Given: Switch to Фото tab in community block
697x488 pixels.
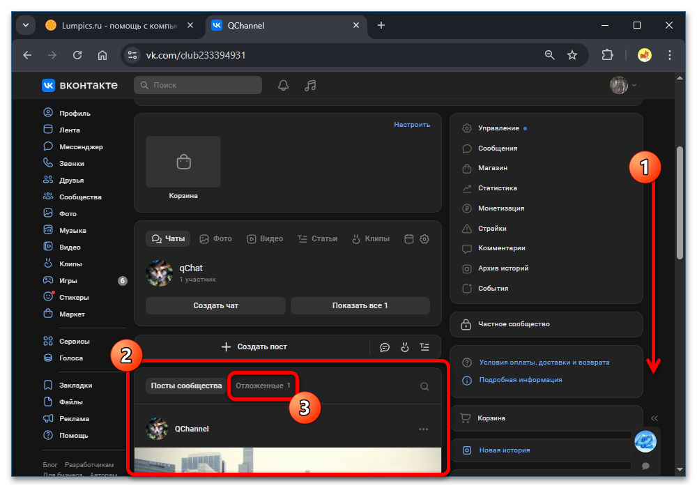Looking at the screenshot, I should pos(216,239).
